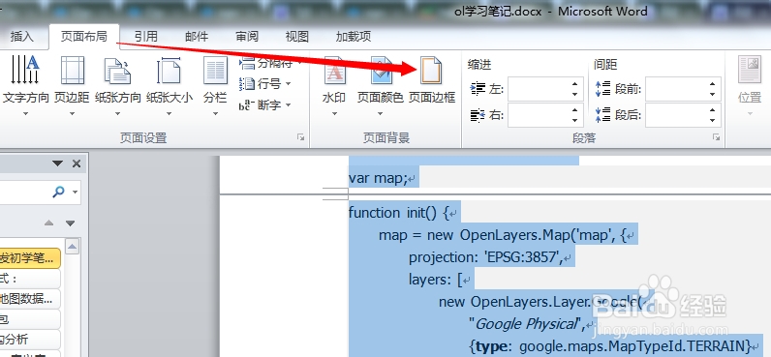Viewport: 771px width, 357px height.
Task: Open the Hyphenation (断字) menu
Action: pos(265,105)
